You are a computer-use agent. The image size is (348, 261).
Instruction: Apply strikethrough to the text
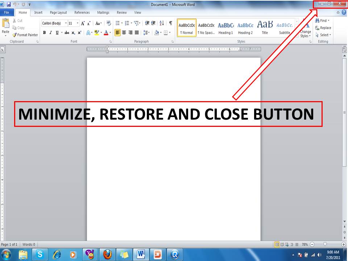tap(67, 32)
